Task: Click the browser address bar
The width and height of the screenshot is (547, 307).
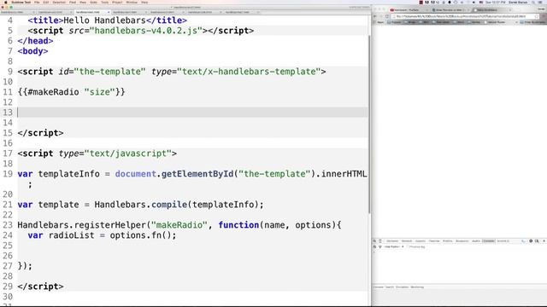Action: point(464,16)
